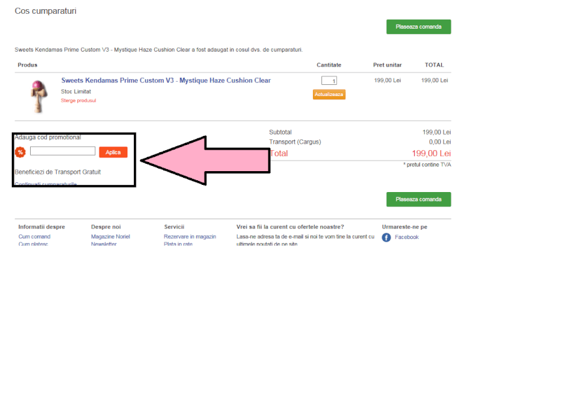Click the quantity field showing 1
The image size is (588, 405).
pyautogui.click(x=329, y=81)
